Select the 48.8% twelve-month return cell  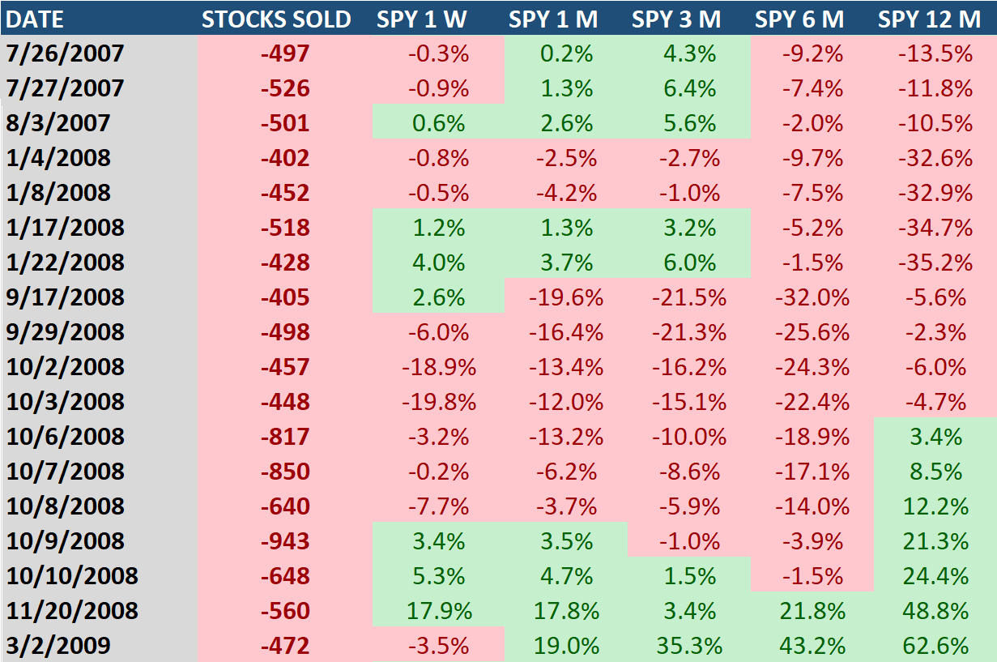[x=935, y=611]
